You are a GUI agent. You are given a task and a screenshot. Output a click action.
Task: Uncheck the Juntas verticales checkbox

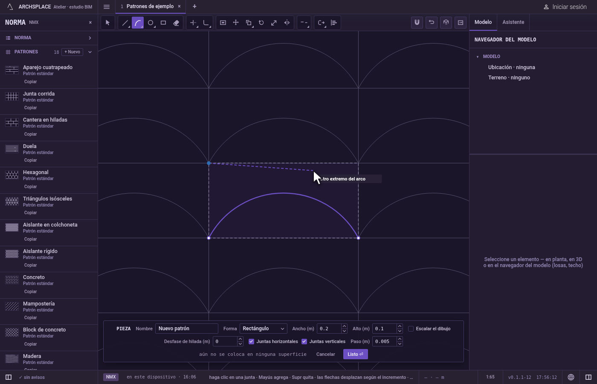(x=304, y=341)
